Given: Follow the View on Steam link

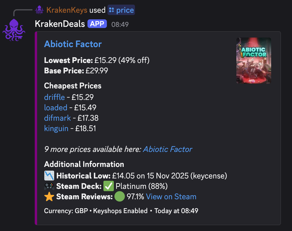Looking at the screenshot, I should pyautogui.click(x=171, y=197).
